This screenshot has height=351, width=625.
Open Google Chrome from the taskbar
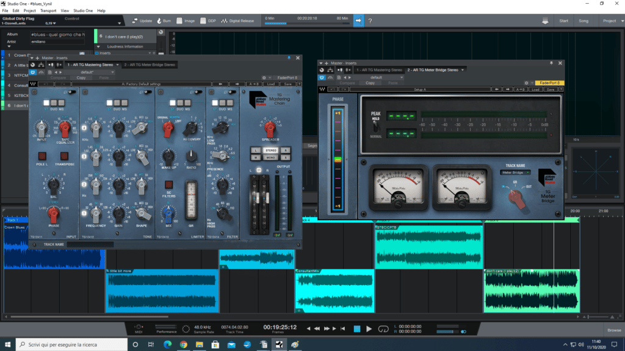[x=183, y=344]
